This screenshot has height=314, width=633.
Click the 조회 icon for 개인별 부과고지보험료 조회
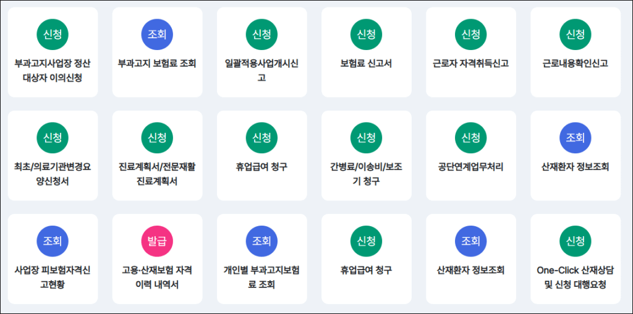261,241
